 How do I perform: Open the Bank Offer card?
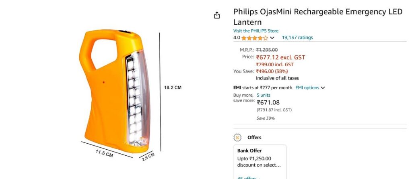[x=260, y=158]
